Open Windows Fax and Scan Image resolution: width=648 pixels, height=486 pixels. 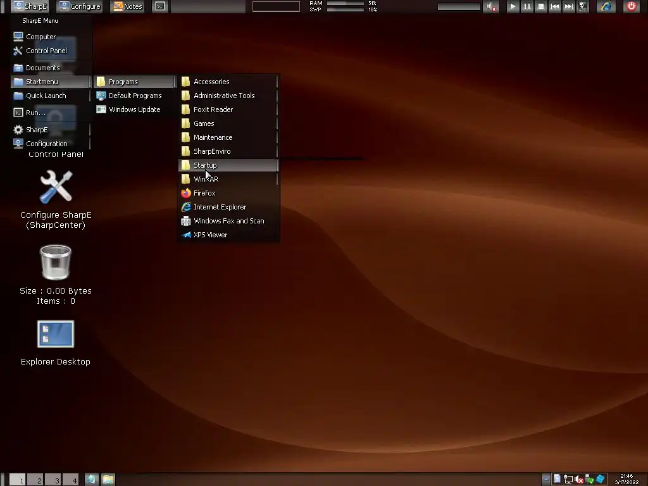tap(229, 221)
